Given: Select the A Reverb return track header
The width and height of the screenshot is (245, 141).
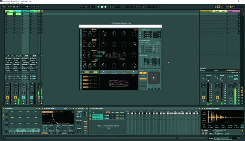Looking at the screenshot, I should pos(206,11).
